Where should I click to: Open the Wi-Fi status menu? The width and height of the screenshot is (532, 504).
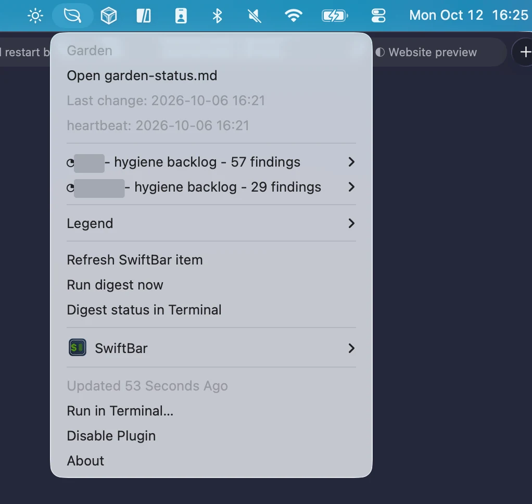tap(294, 16)
